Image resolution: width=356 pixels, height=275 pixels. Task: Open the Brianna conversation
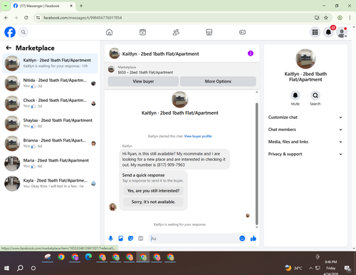tap(50, 143)
